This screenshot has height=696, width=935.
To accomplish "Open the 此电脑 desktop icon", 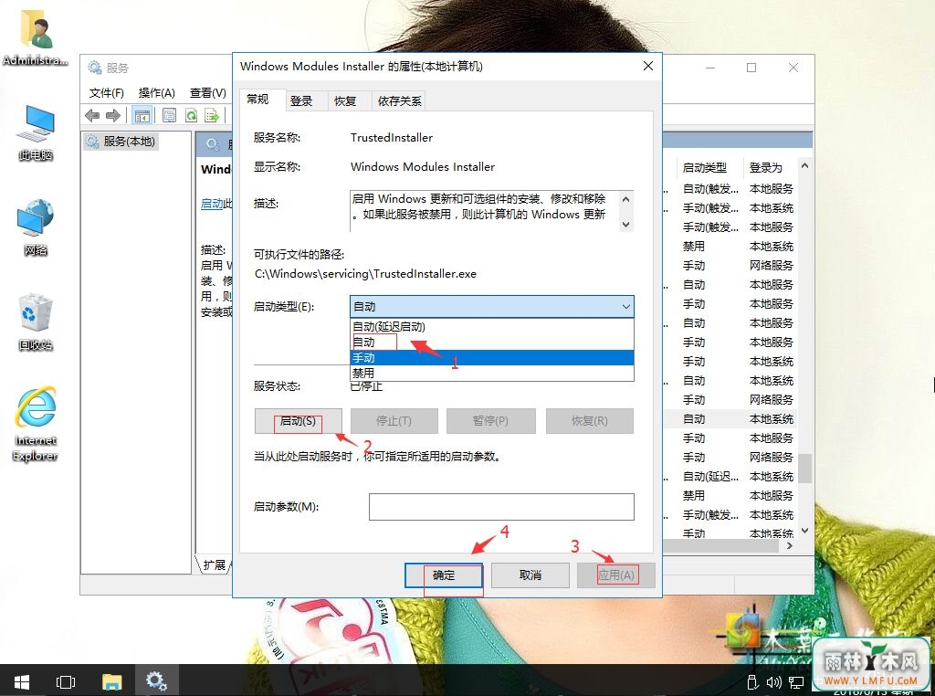I will coord(36,132).
